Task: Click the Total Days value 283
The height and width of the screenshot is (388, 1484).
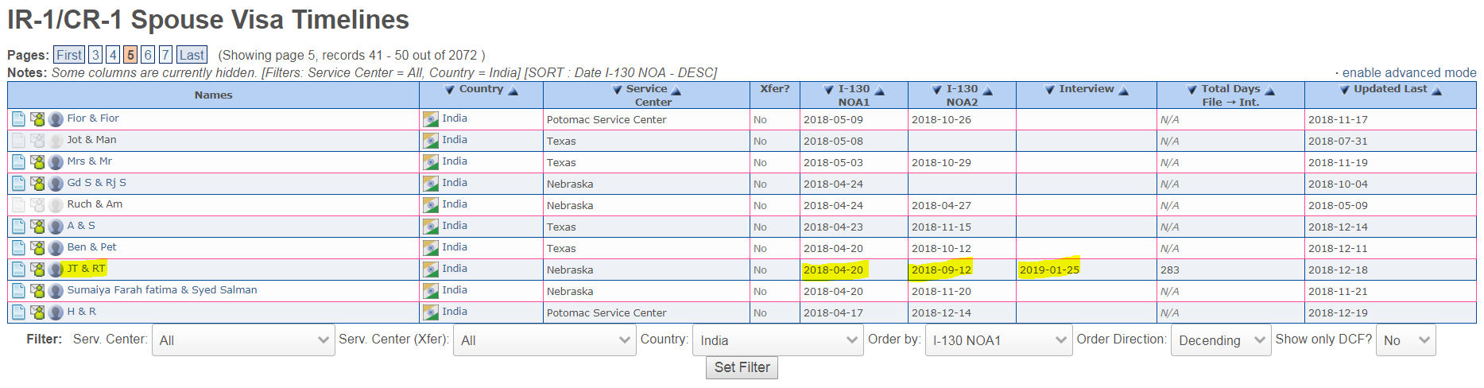Action: [1170, 270]
